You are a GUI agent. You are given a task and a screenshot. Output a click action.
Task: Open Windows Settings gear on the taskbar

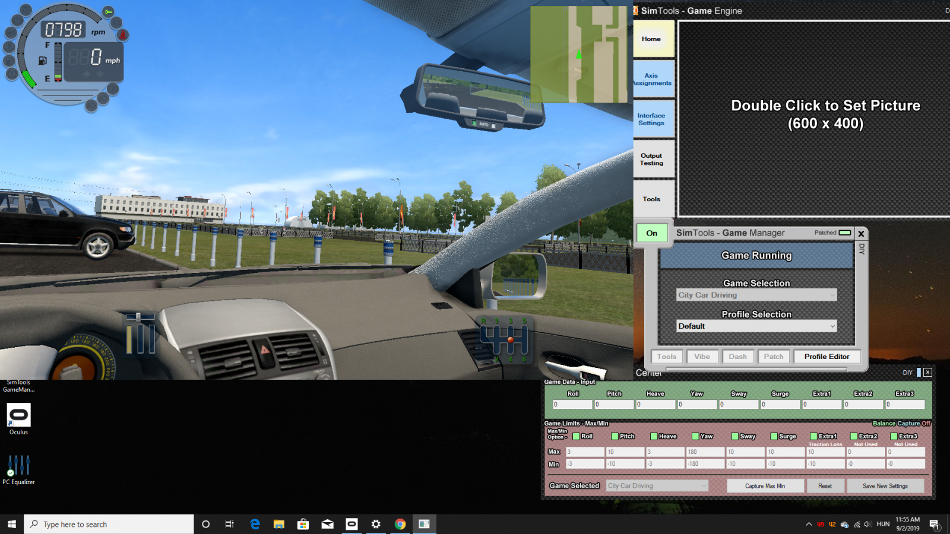click(x=376, y=524)
